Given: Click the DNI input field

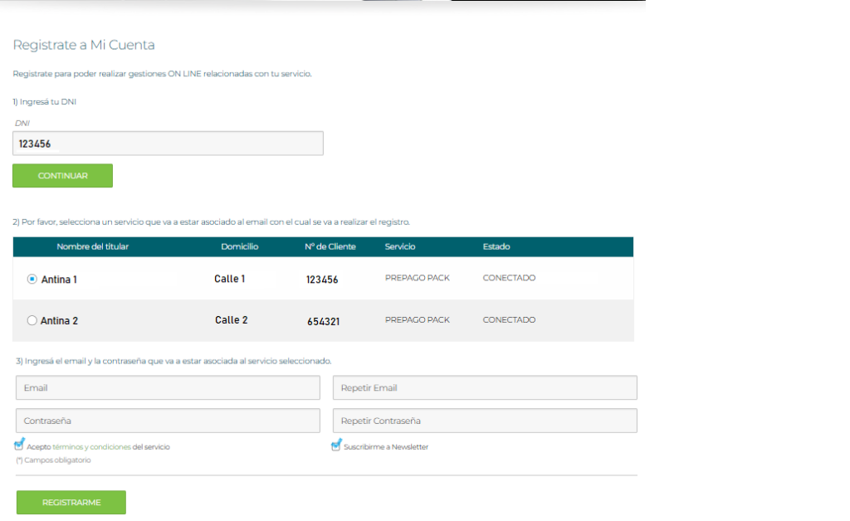Looking at the screenshot, I should click(x=168, y=144).
